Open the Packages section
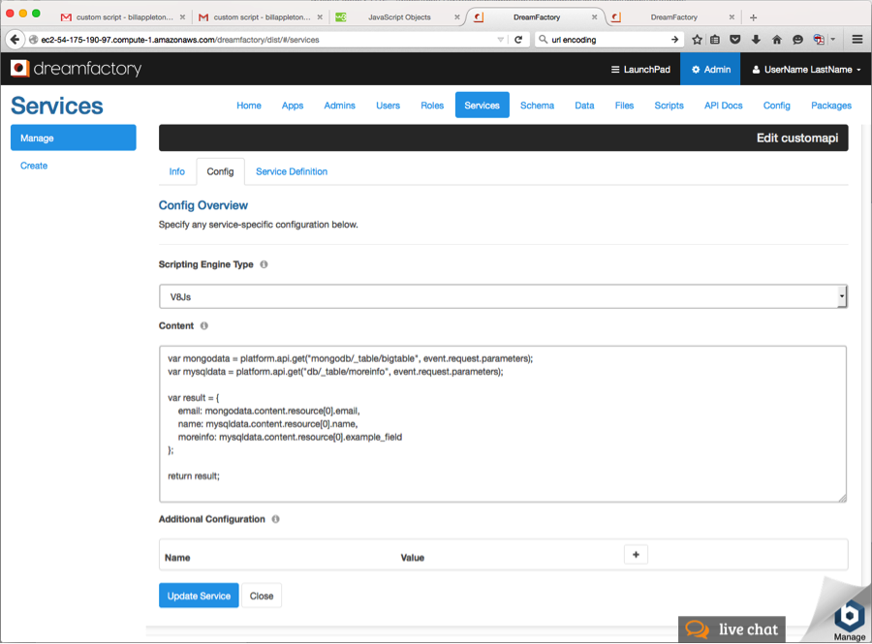 [x=831, y=106]
